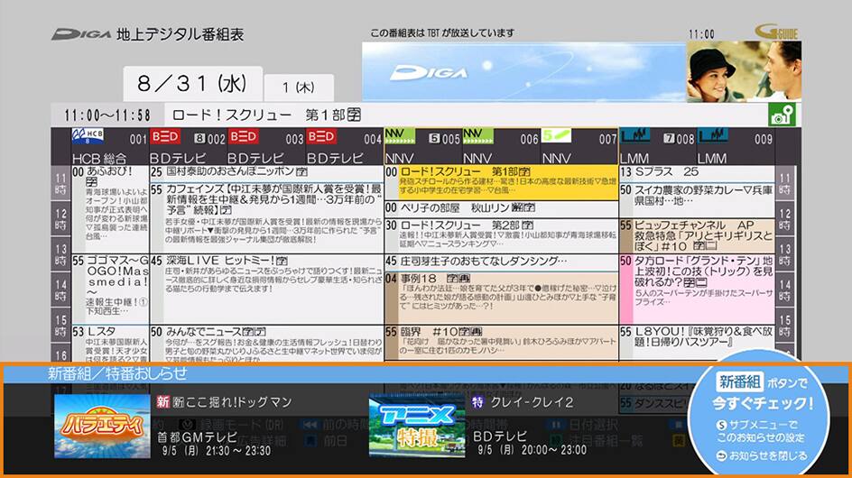
Task: Select the program ロード!スクリュー 第2部
Action: click(x=501, y=235)
